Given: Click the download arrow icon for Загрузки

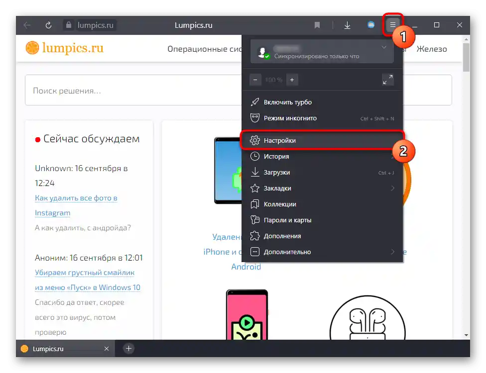Looking at the screenshot, I should pyautogui.click(x=255, y=172).
